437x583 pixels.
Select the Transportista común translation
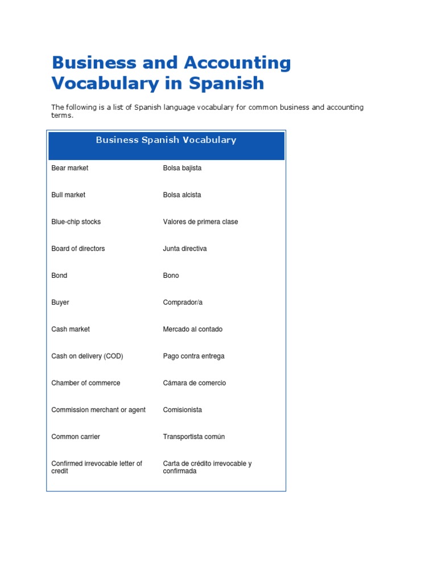(193, 437)
